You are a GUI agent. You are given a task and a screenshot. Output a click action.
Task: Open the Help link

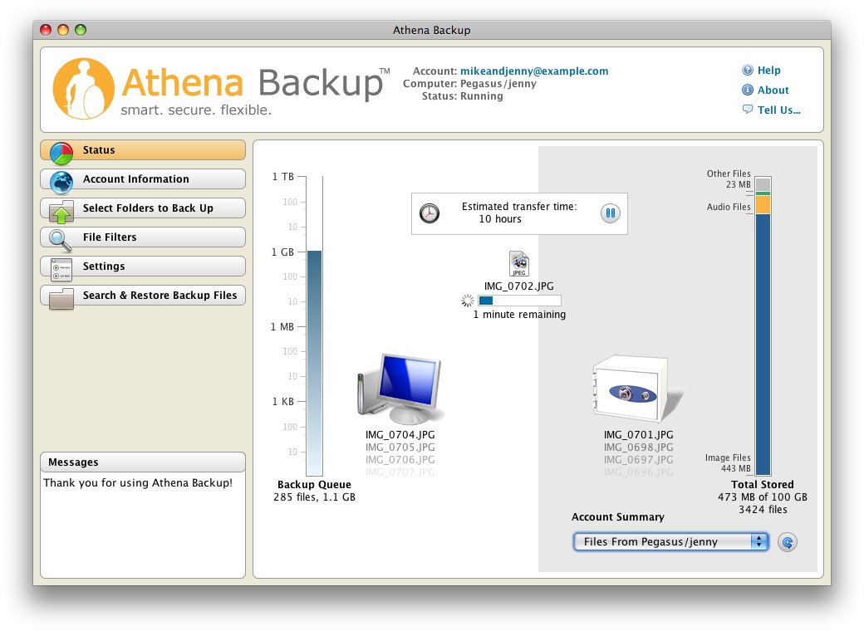coord(768,70)
